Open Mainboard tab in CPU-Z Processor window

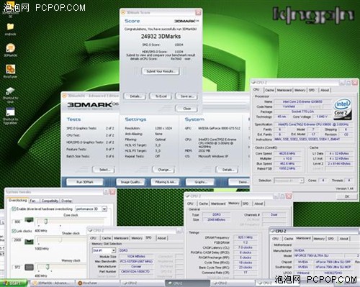coord(284,90)
